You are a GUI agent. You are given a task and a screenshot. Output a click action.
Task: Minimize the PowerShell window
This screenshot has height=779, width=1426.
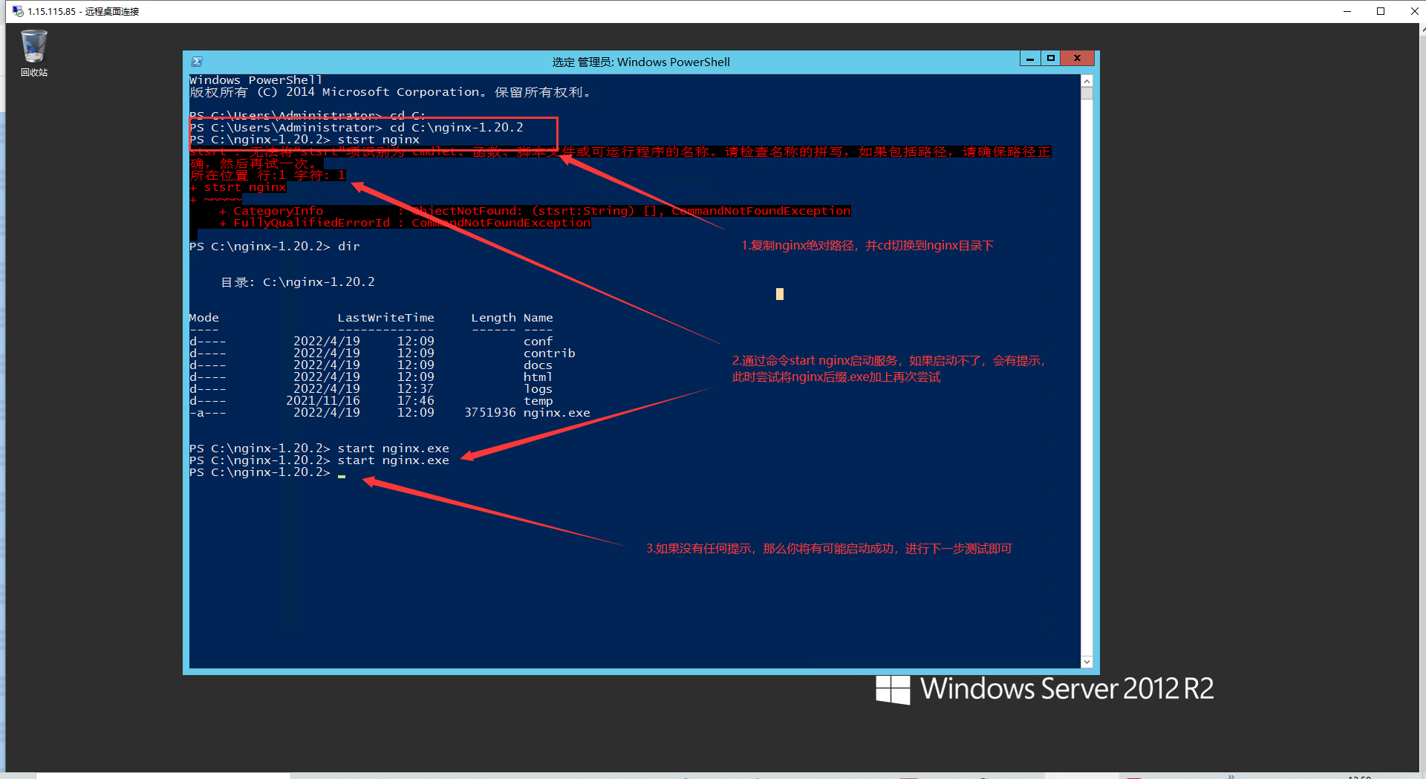(x=1030, y=59)
